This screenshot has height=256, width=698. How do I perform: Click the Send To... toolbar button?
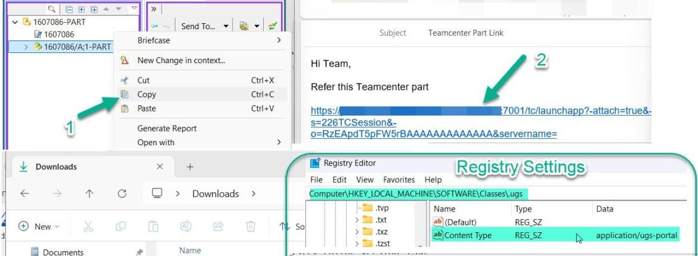[199, 26]
